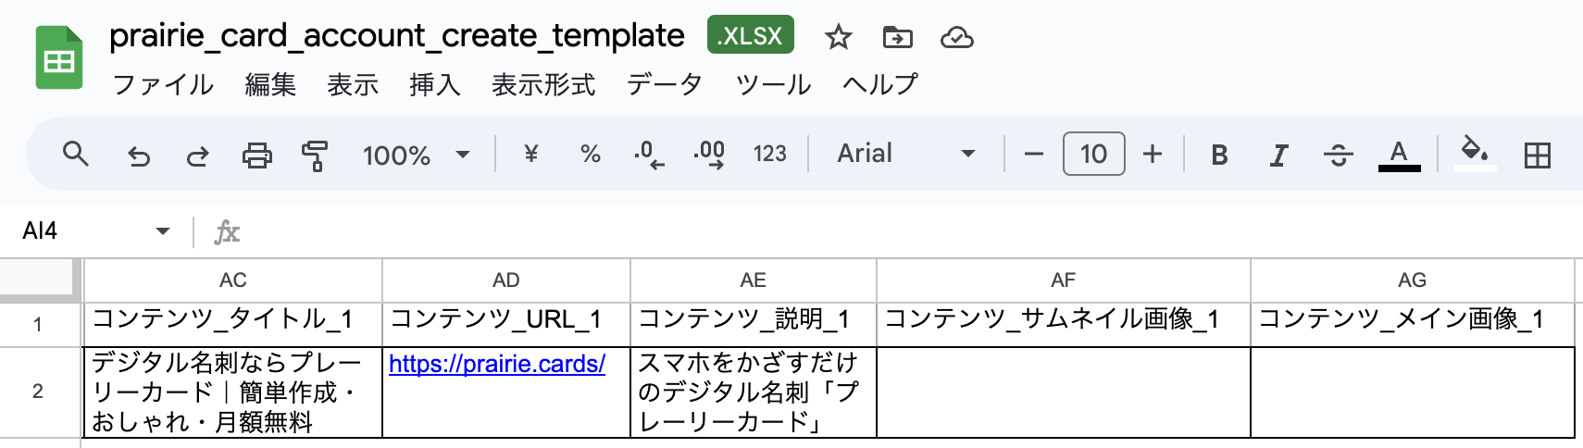Select the paint format roller icon

click(316, 156)
